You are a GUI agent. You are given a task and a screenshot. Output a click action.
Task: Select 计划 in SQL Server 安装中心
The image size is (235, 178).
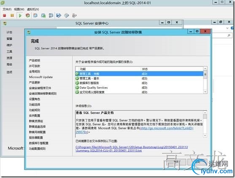(x=9, y=32)
